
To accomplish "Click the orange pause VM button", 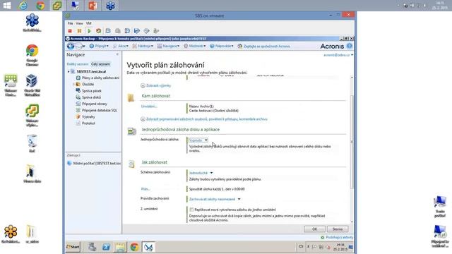I will point(79,31).
